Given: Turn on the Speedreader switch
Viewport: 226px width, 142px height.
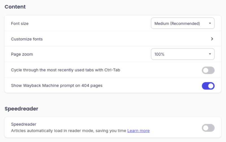Looking at the screenshot, I should point(208,128).
